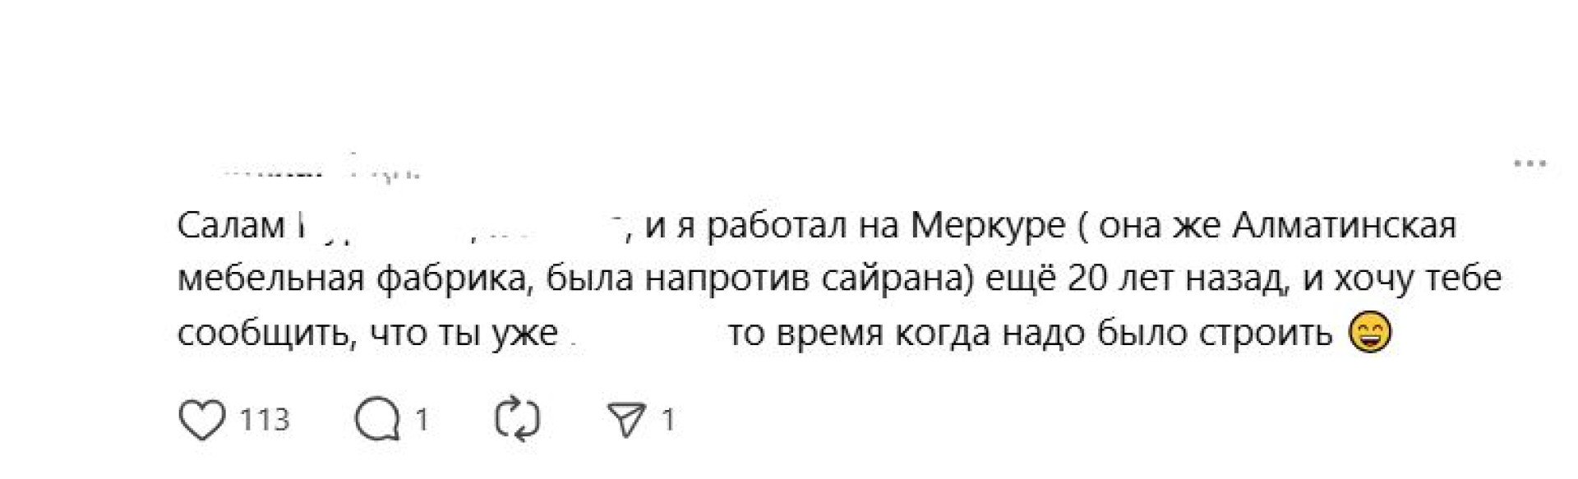The image size is (1578, 479).
Task: Open replies via the comment bubble icon
Action: [376, 420]
